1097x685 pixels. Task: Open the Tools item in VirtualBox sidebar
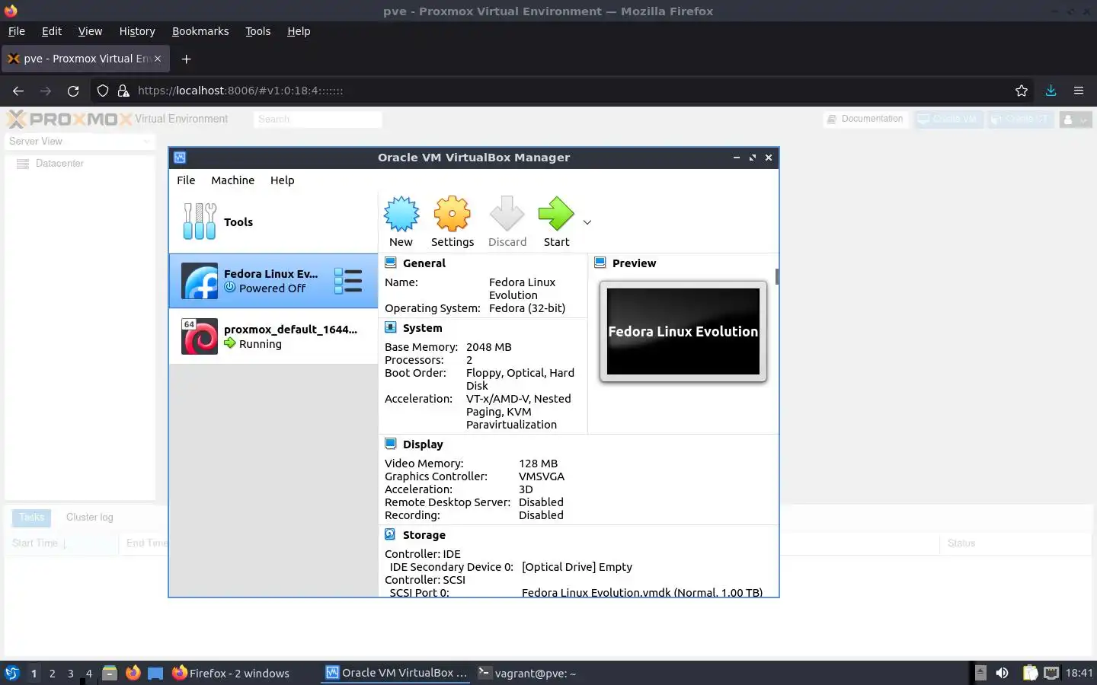point(273,221)
